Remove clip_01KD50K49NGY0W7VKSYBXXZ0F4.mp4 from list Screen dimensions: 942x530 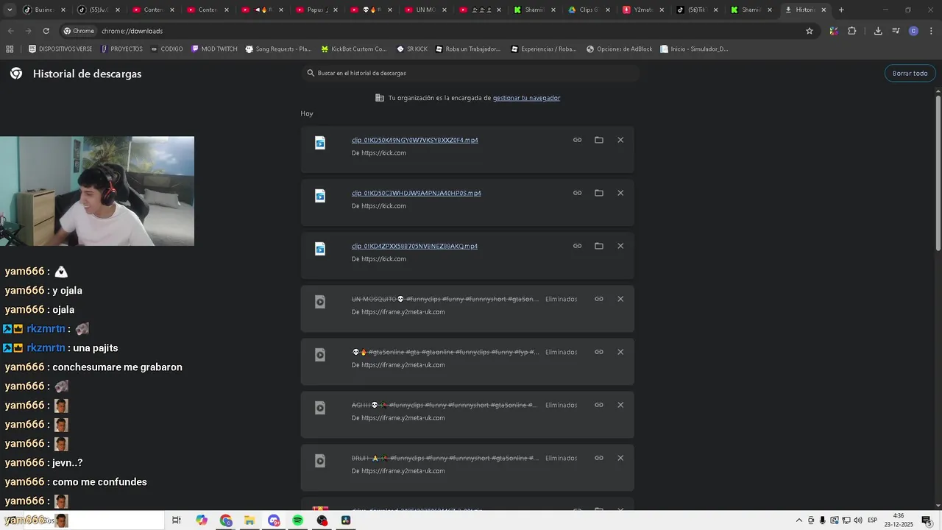pyautogui.click(x=620, y=140)
